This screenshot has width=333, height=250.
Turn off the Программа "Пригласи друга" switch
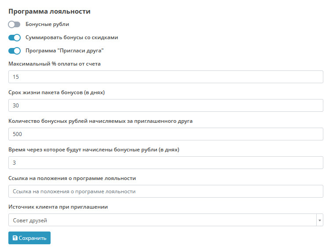(x=15, y=51)
